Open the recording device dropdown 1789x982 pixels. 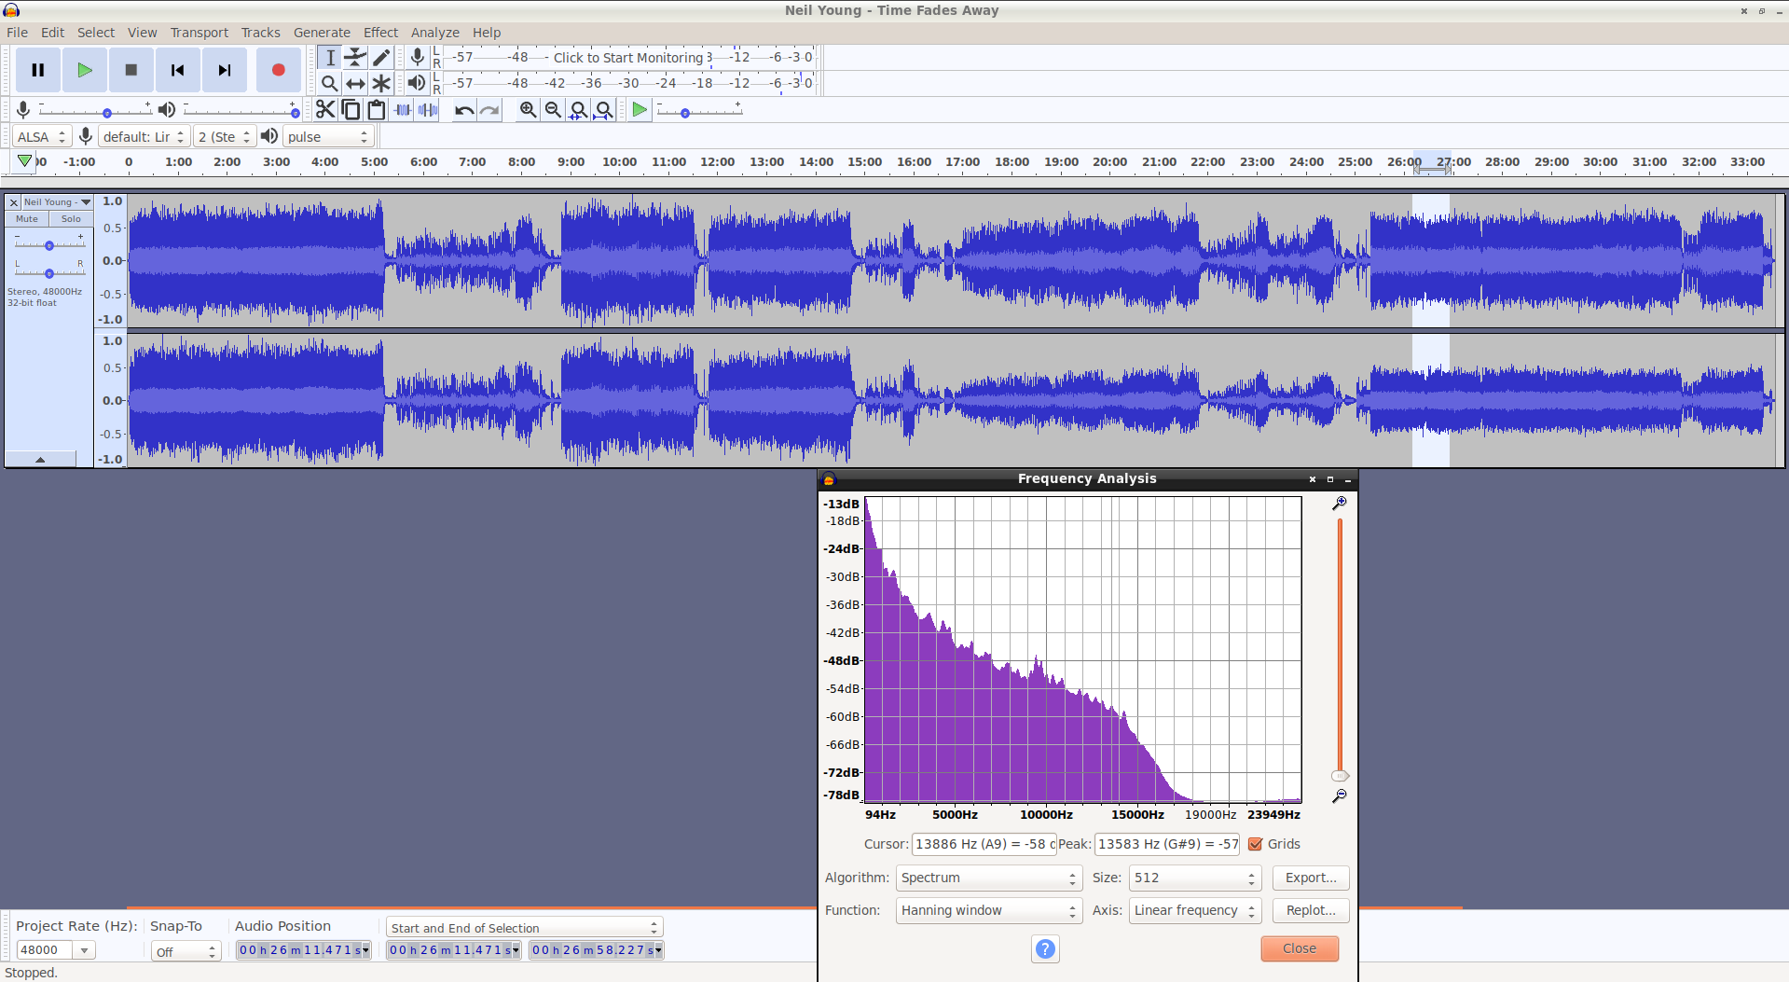click(x=144, y=136)
